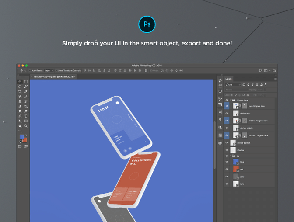Open the Auto-Select Layer dropdown
Image resolution: width=294 pixels, height=222 pixels.
click(48, 70)
